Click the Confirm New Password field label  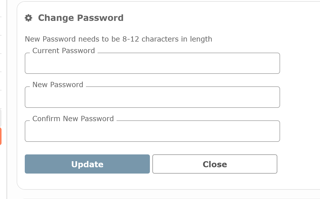pos(73,119)
